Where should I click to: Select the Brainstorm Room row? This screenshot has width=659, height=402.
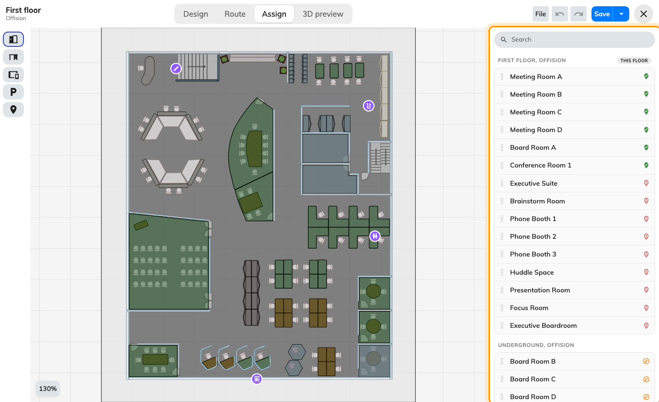574,201
